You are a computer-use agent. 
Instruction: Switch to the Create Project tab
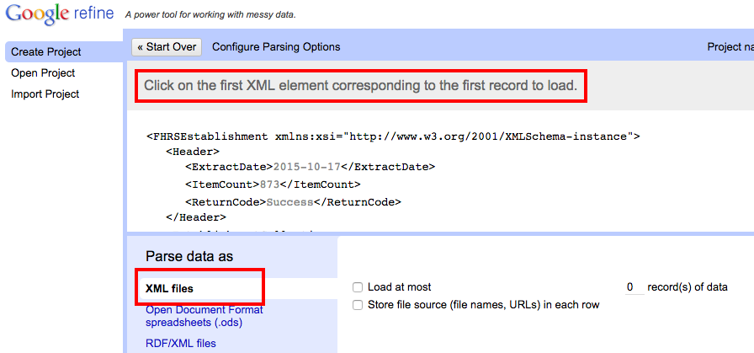click(x=46, y=52)
